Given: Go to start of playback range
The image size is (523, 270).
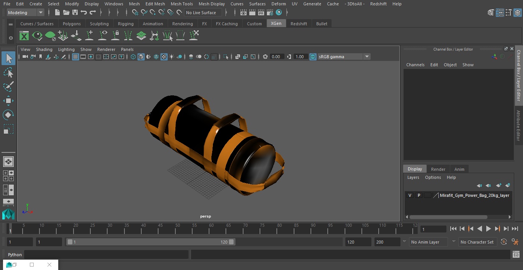Looking at the screenshot, I should (453, 229).
